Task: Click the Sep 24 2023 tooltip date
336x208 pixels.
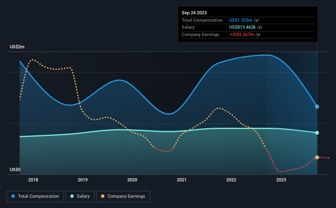Action: (x=194, y=13)
